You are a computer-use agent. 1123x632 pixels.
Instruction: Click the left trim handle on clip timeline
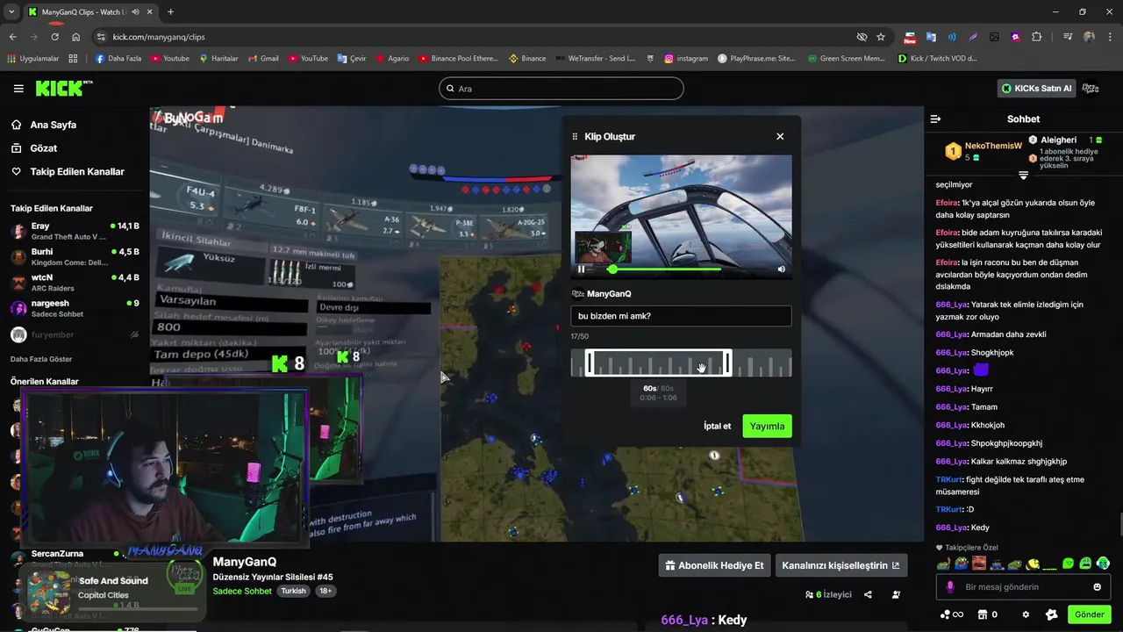tap(590, 363)
